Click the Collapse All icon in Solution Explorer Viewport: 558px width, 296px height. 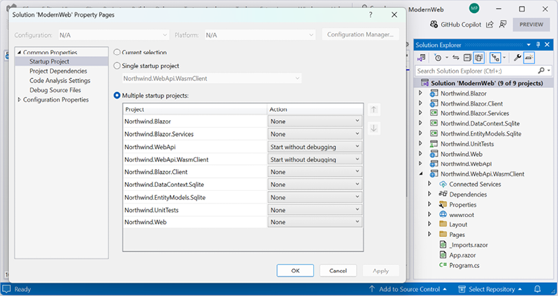467,58
